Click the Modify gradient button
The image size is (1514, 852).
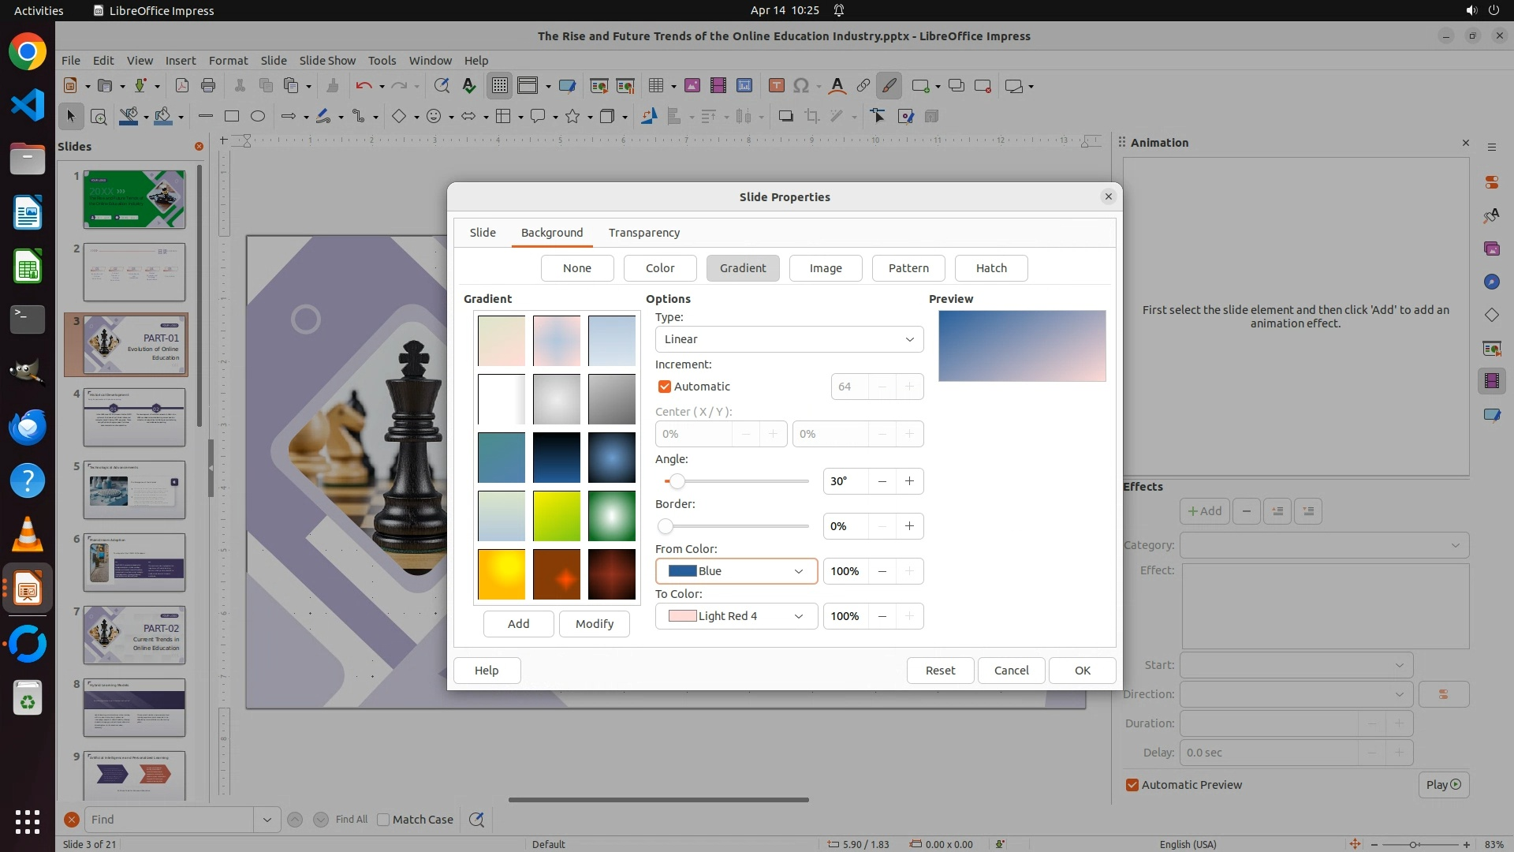pyautogui.click(x=594, y=624)
